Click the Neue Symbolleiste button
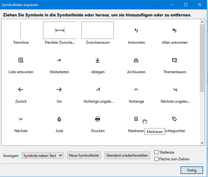The width and height of the screenshot is (208, 177). coord(84,155)
